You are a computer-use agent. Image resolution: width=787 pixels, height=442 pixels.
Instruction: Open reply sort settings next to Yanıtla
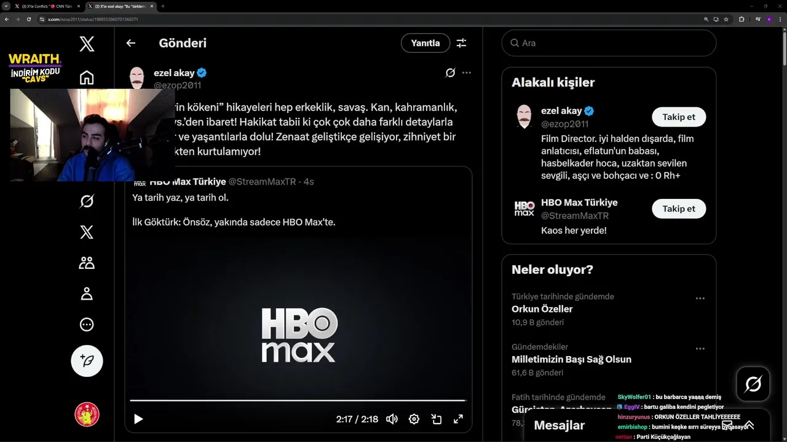(x=461, y=43)
